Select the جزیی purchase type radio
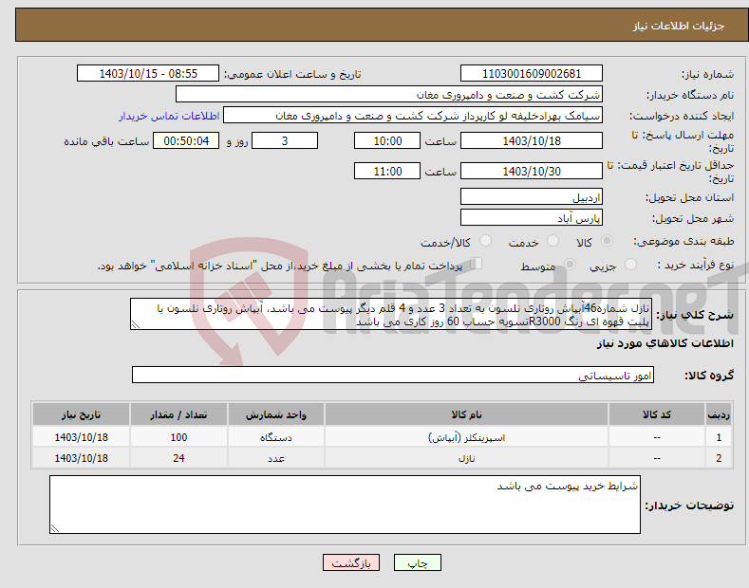The image size is (749, 588). (x=630, y=265)
